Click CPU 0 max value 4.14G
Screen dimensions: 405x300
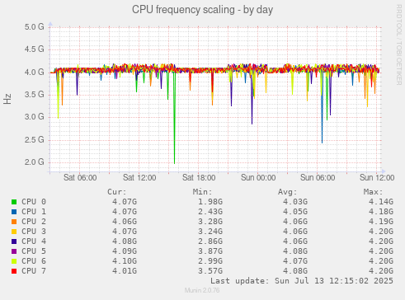(x=381, y=202)
